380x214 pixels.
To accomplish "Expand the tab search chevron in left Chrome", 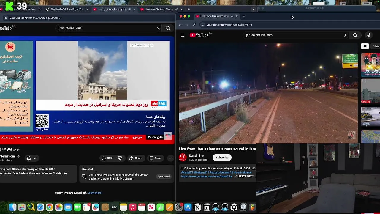I will tap(254, 9).
